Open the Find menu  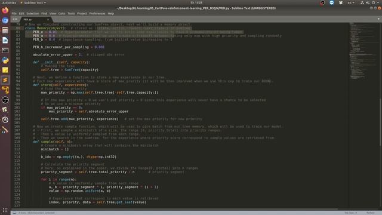coord(44,13)
